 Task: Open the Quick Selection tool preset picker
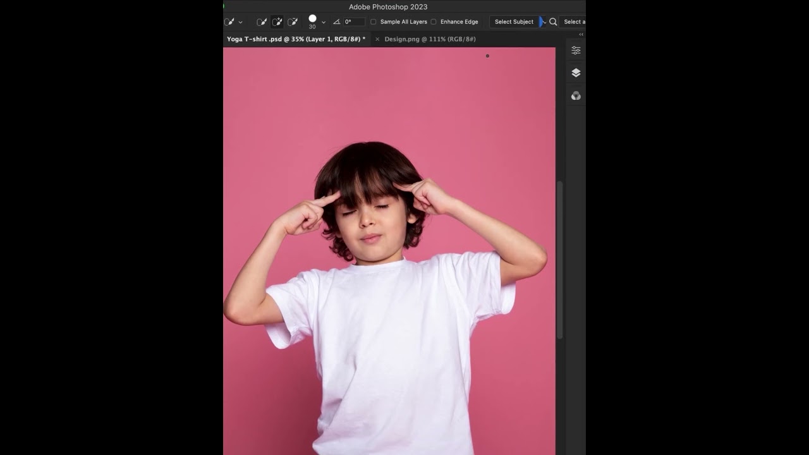click(229, 21)
